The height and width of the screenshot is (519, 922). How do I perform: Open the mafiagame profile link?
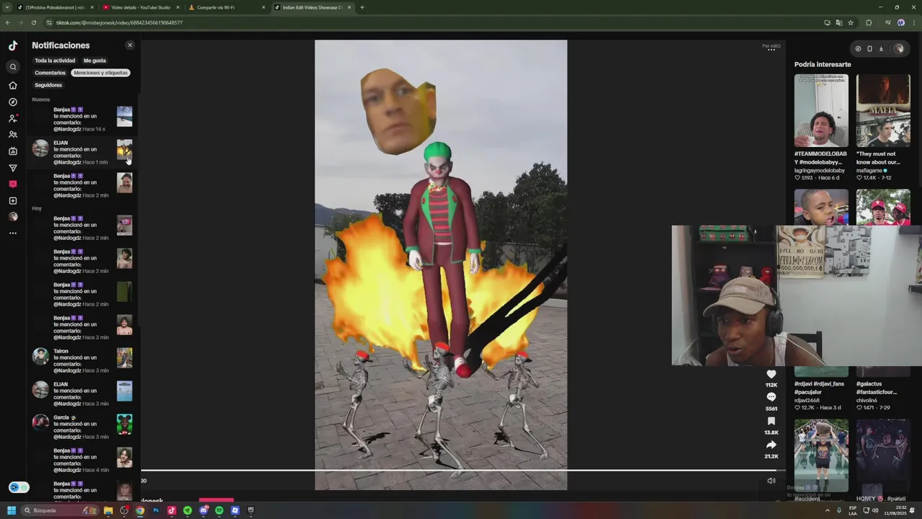pyautogui.click(x=869, y=171)
